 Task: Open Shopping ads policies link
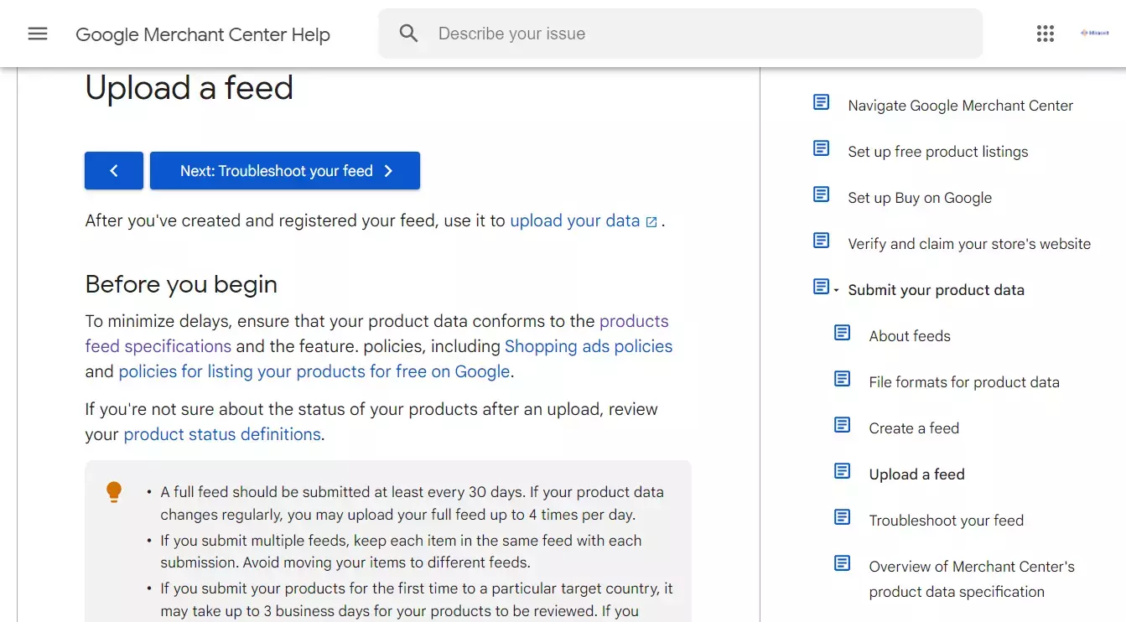pyautogui.click(x=589, y=346)
